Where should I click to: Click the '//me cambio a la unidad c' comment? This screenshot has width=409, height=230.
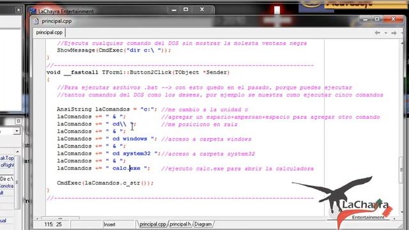tap(204, 109)
